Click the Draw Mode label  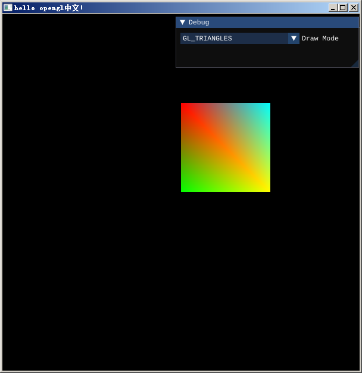click(x=320, y=39)
